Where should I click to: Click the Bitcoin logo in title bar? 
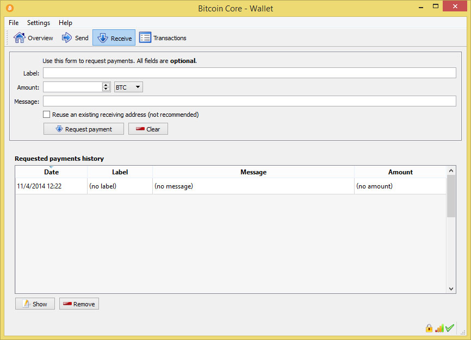tap(10, 8)
